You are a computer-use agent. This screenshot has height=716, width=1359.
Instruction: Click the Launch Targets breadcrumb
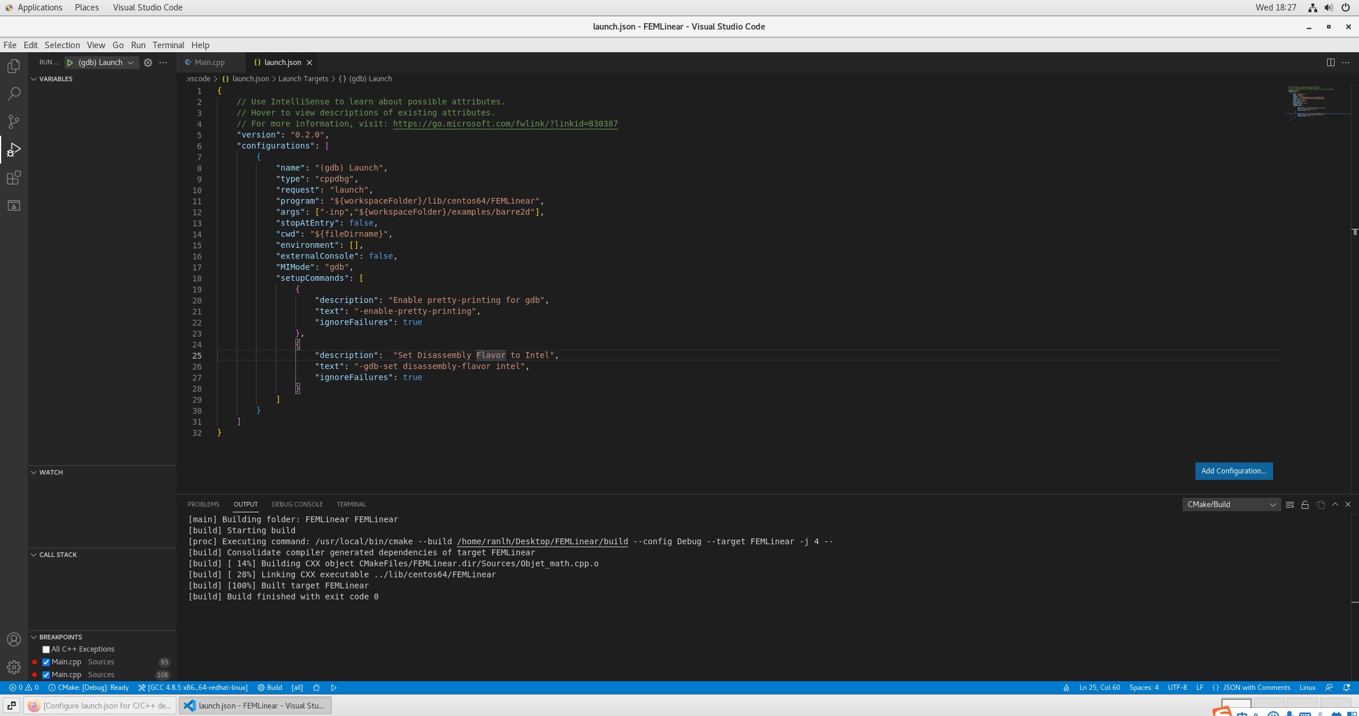click(303, 79)
